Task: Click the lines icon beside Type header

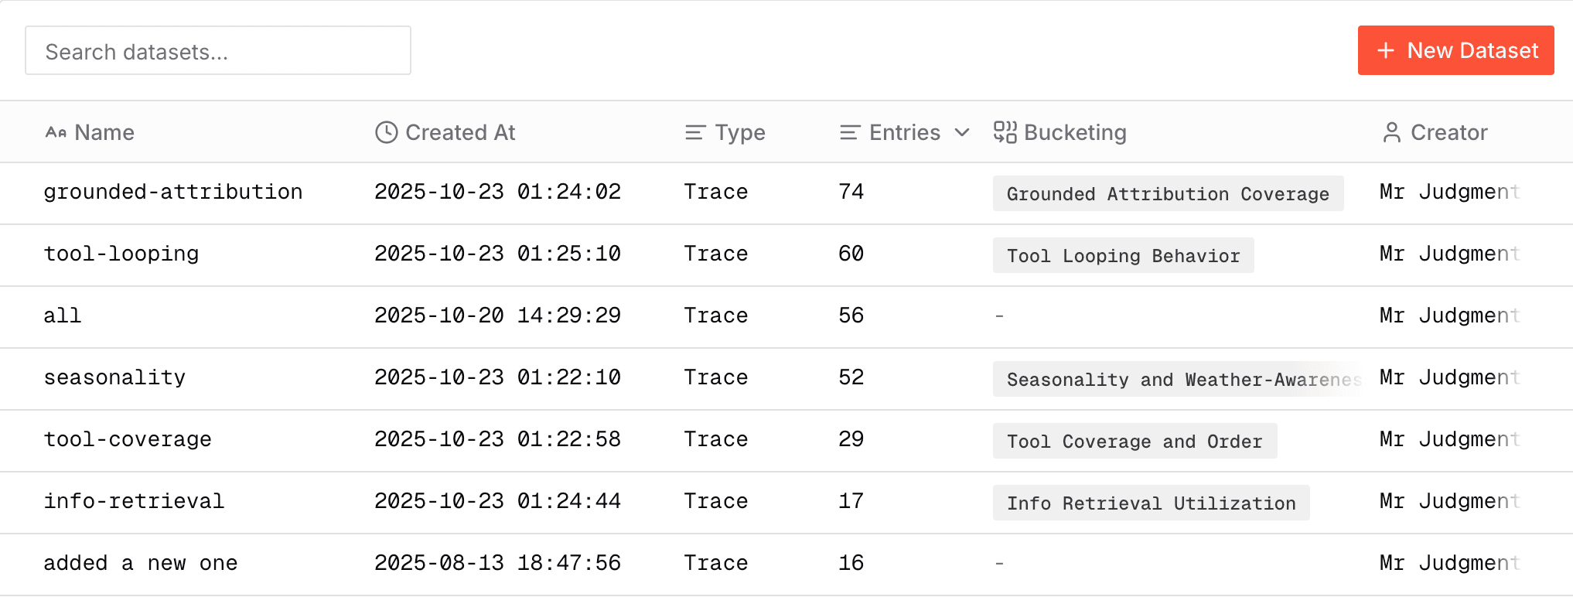Action: point(694,133)
